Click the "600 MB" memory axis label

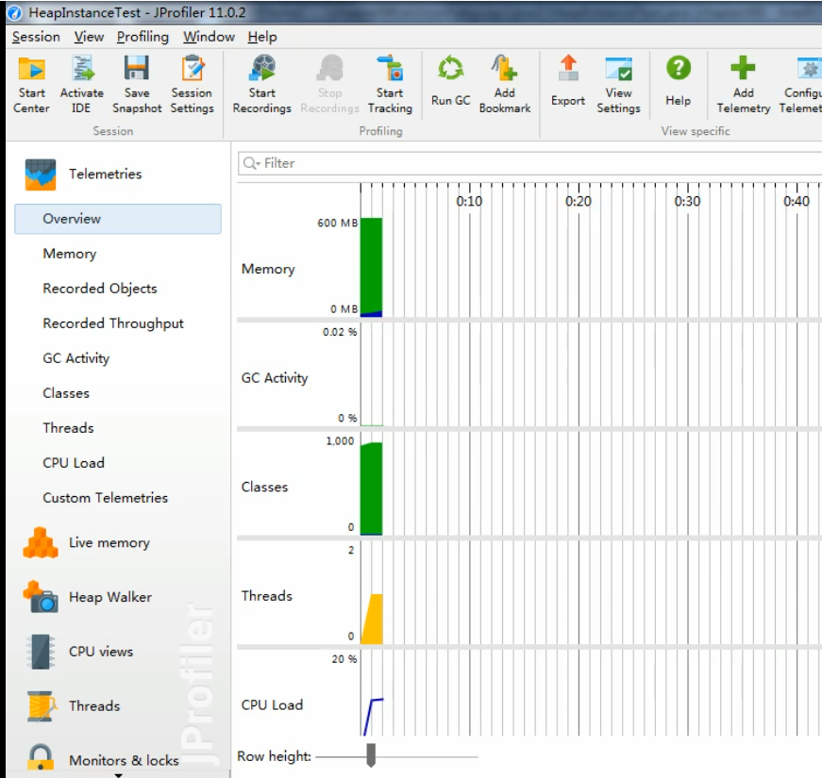(x=338, y=223)
